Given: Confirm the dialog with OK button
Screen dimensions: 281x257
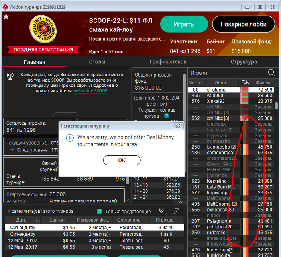Looking at the screenshot, I should click(122, 160).
